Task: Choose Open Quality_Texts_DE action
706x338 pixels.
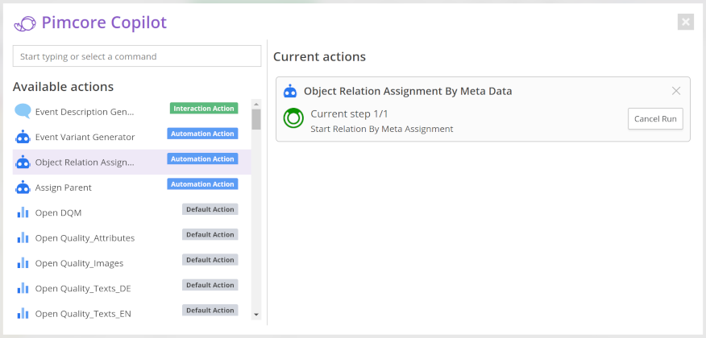Action: pyautogui.click(x=132, y=287)
